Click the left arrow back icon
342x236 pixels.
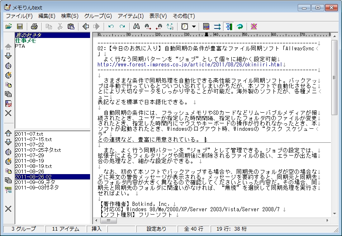[x=86, y=26]
